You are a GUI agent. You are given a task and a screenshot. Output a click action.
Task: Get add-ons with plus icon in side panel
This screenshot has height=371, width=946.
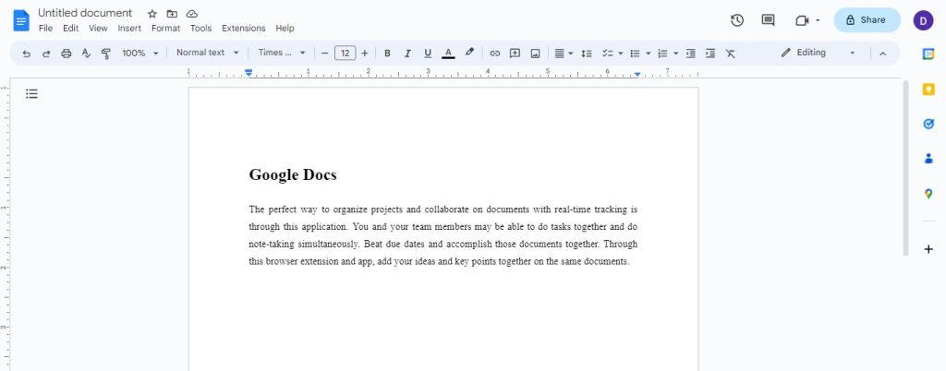928,249
